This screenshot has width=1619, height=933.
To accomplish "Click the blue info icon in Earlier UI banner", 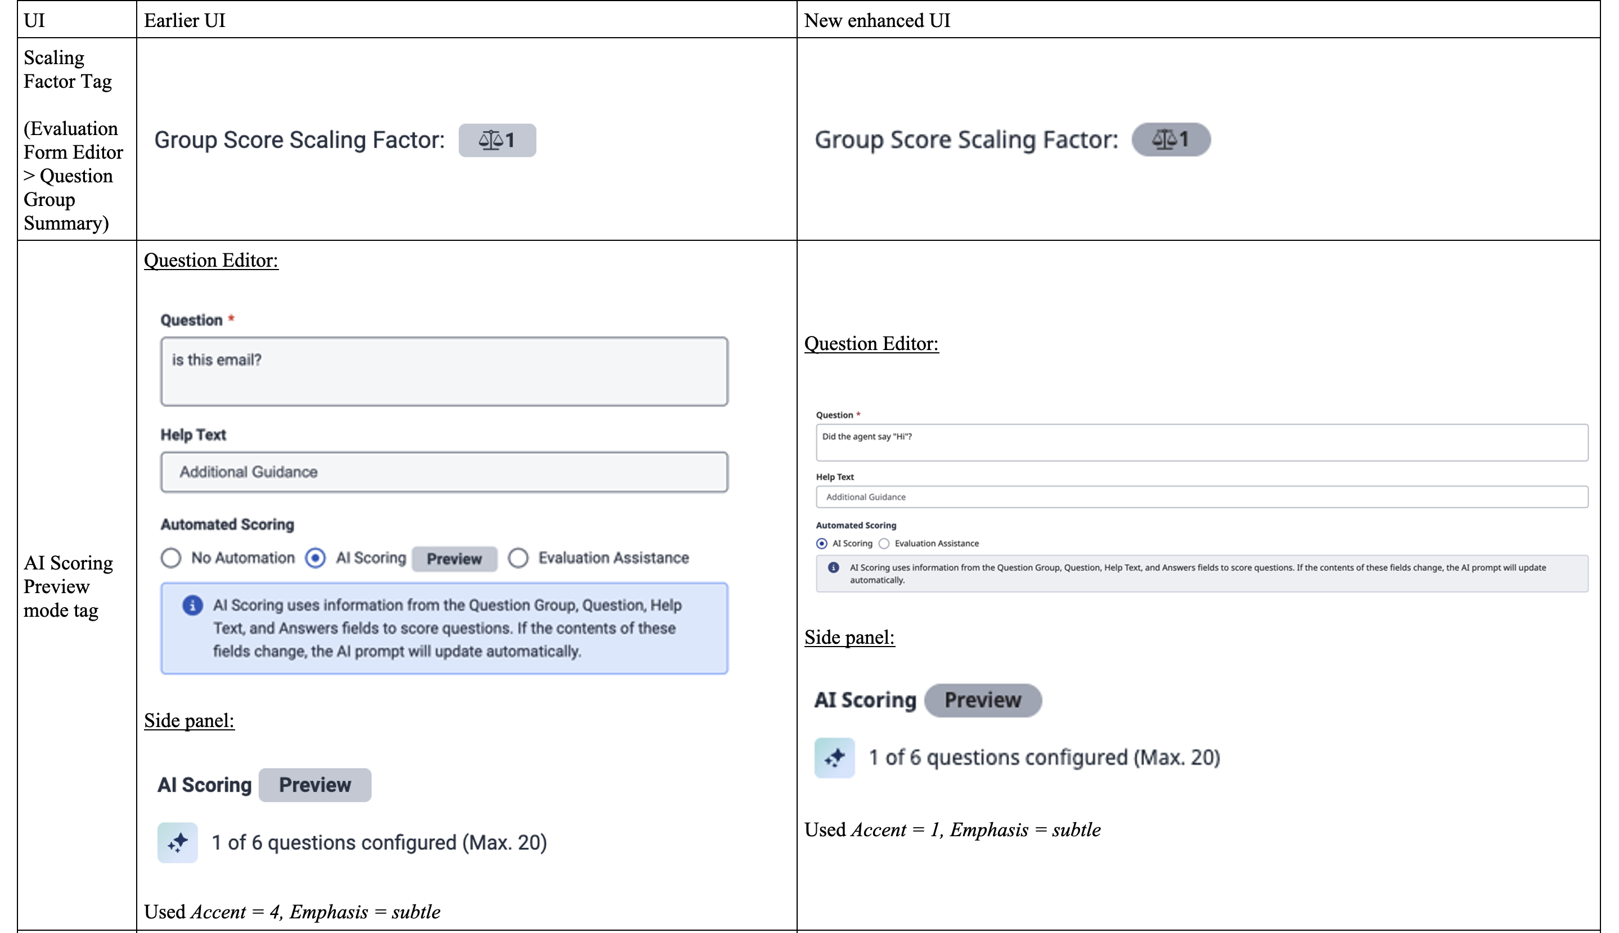I will point(192,605).
